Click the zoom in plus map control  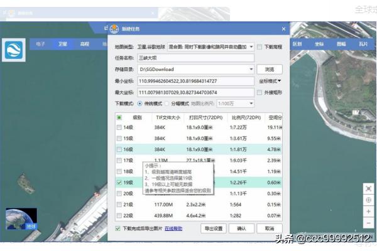[368, 212]
